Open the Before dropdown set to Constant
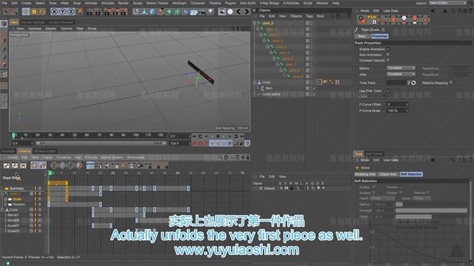Image resolution: width=474 pixels, height=266 pixels. click(x=401, y=68)
